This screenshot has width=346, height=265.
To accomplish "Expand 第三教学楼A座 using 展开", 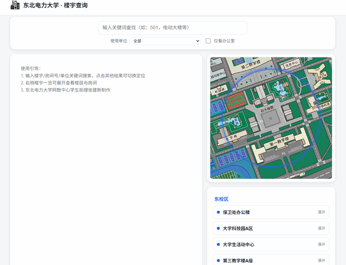I will (x=321, y=261).
